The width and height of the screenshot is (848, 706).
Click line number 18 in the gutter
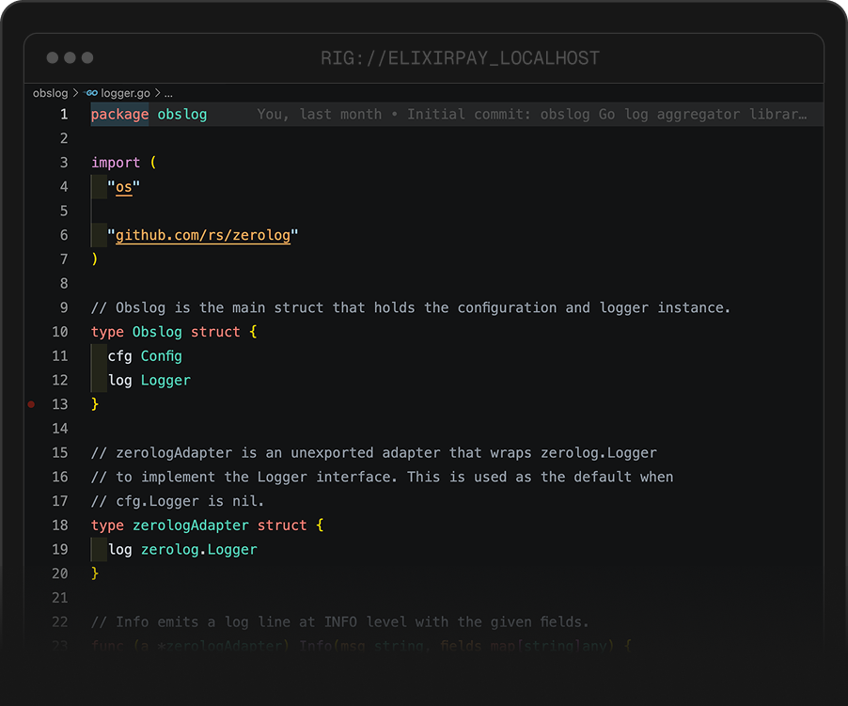tap(60, 526)
